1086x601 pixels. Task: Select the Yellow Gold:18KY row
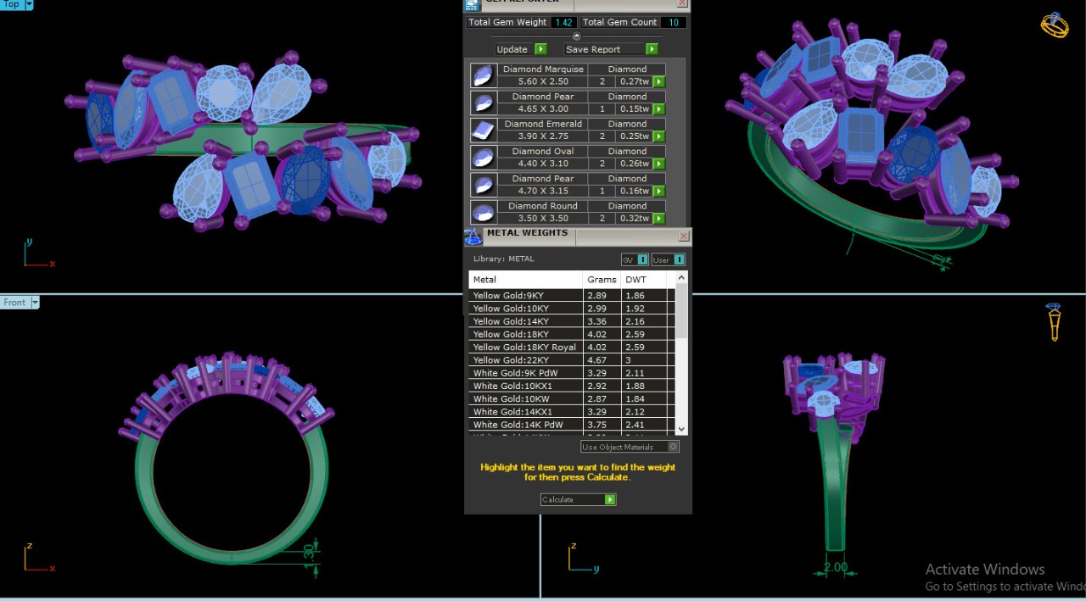[x=526, y=334]
